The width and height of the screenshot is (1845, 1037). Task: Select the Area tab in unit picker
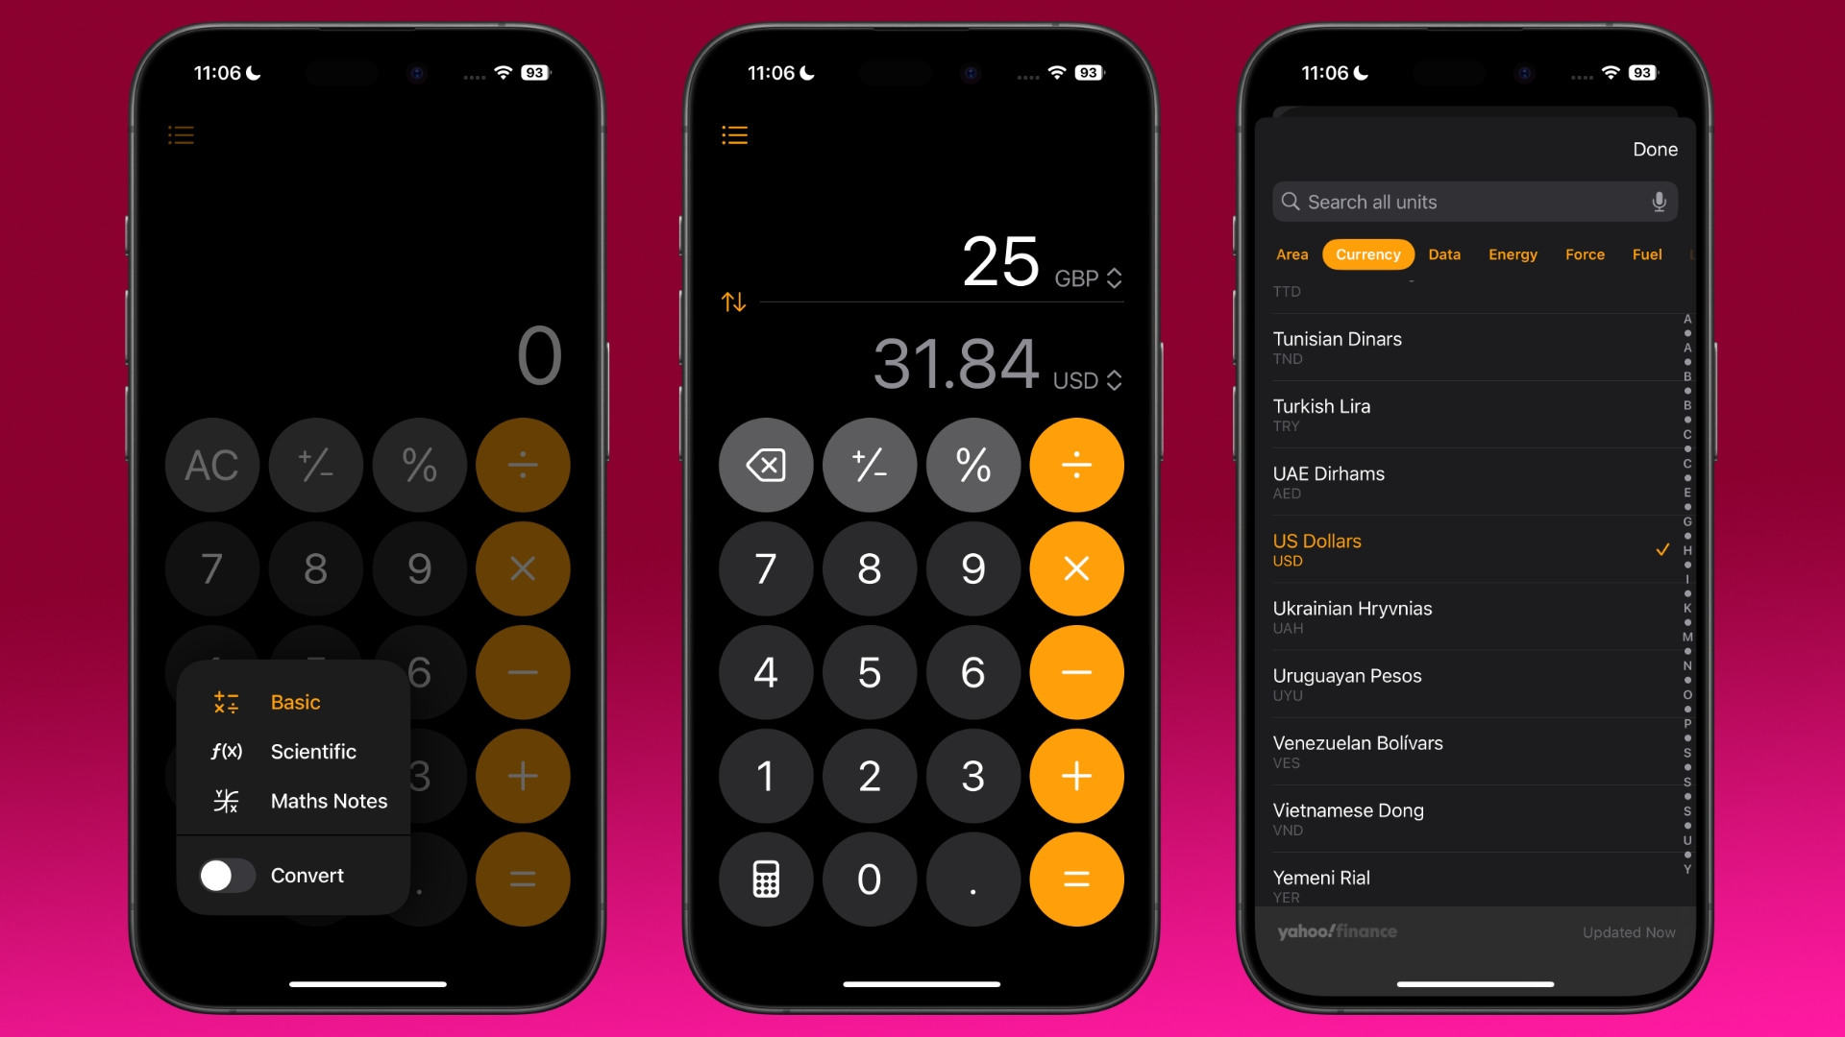[x=1291, y=252]
